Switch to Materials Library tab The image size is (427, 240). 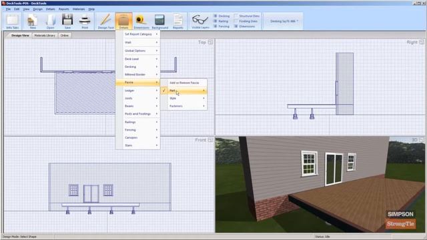45,35
